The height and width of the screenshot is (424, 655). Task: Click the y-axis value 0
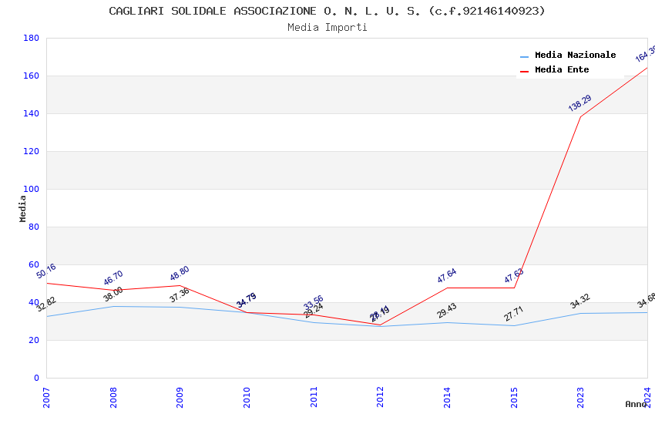(36, 378)
